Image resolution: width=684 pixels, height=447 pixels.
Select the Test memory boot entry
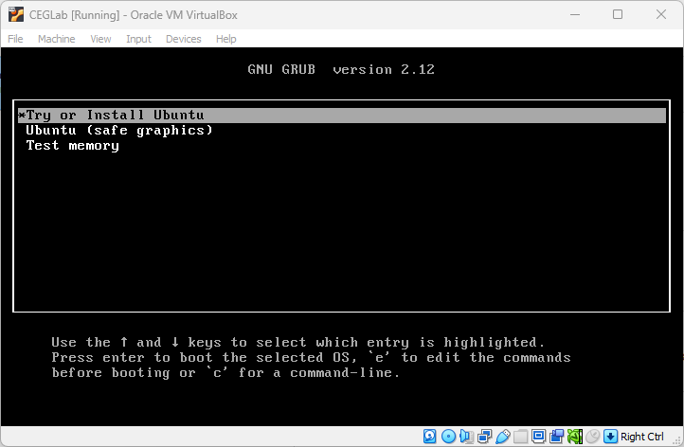click(342, 146)
